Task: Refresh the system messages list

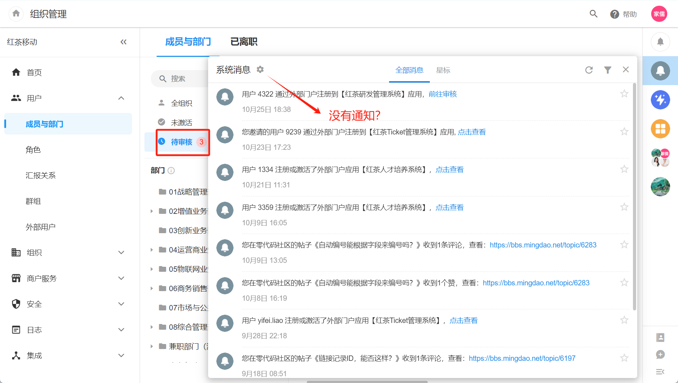Action: click(x=589, y=70)
